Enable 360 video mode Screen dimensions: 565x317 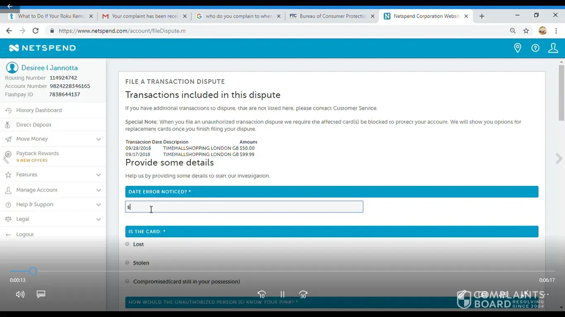pos(503,294)
